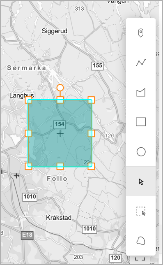Click the rotation handle above the rectangle
Viewport: 163px width, 265px height.
[60, 88]
